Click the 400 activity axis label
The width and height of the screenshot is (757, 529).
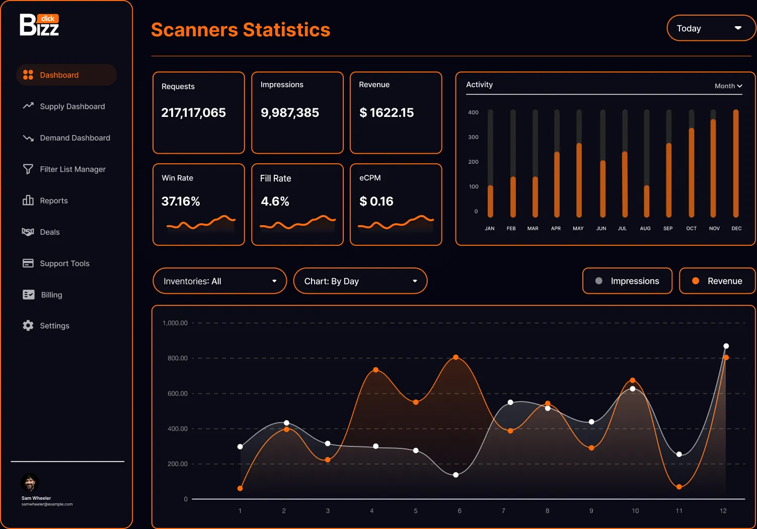point(473,112)
